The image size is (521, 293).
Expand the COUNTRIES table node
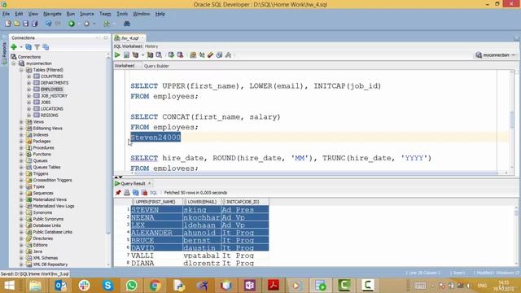click(x=29, y=77)
